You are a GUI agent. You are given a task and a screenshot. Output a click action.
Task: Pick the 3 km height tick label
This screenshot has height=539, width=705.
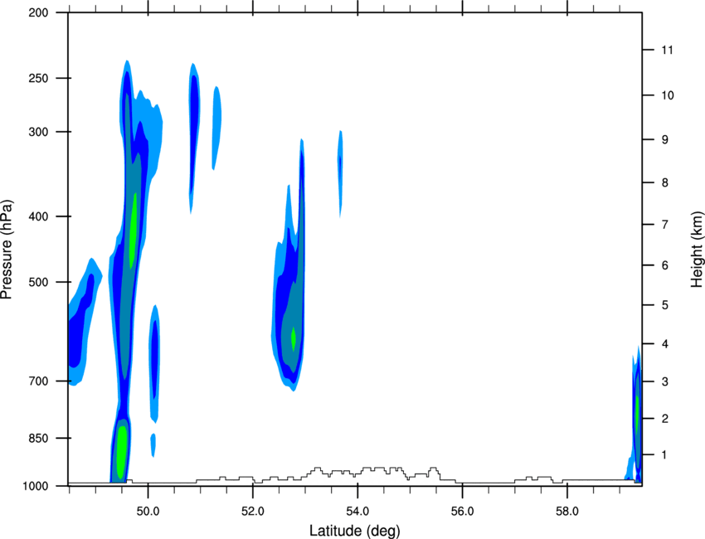(x=665, y=381)
